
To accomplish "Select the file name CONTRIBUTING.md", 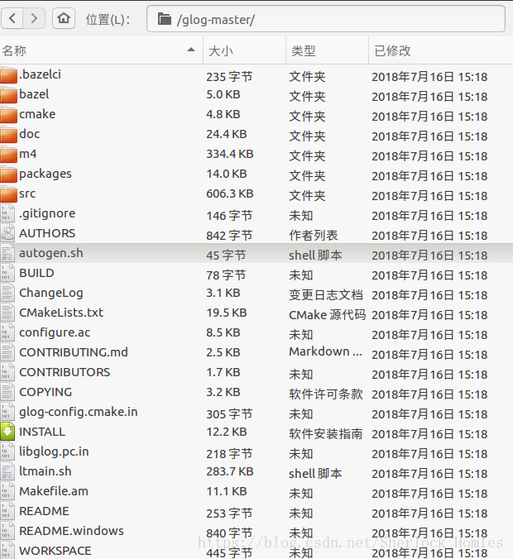I will 74,352.
